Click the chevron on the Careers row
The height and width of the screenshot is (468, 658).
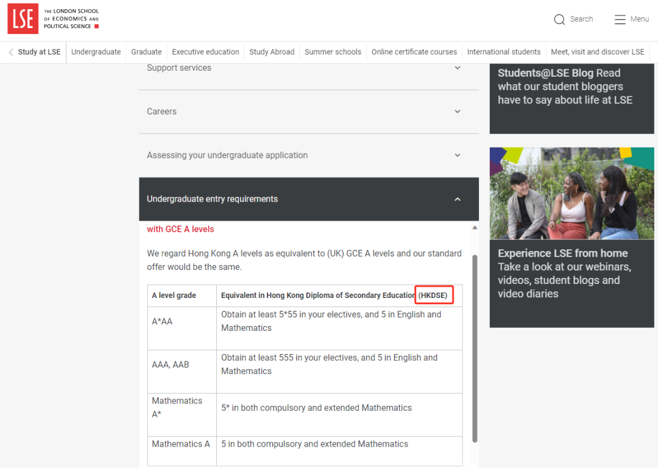coord(458,112)
